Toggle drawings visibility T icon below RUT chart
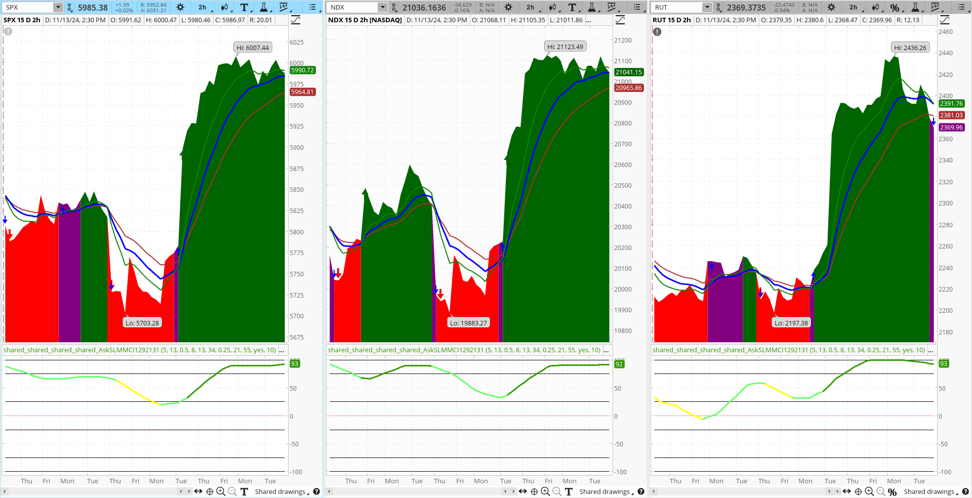 [893, 491]
